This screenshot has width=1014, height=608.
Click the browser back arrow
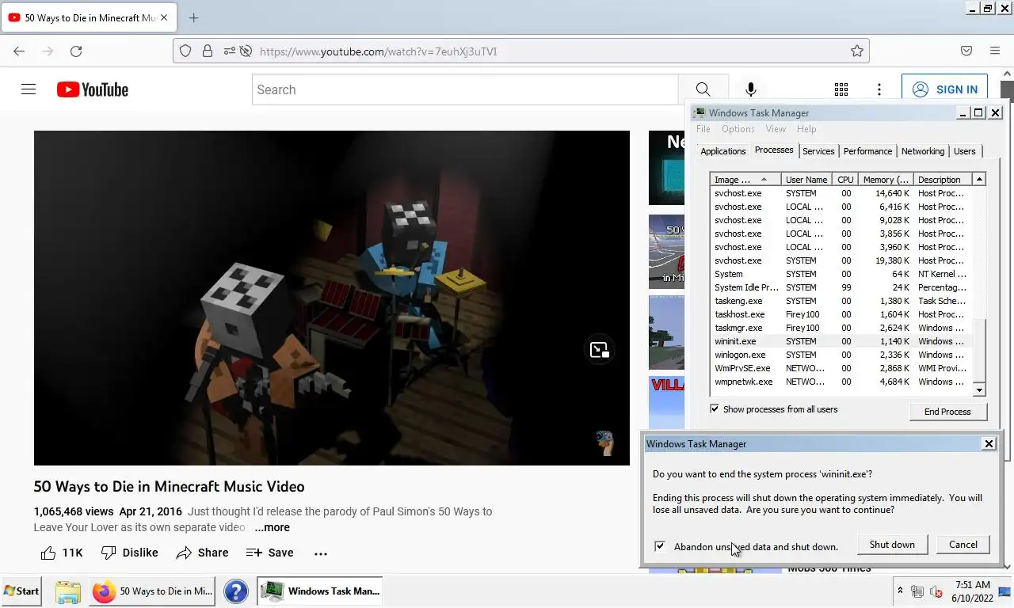pyautogui.click(x=19, y=51)
